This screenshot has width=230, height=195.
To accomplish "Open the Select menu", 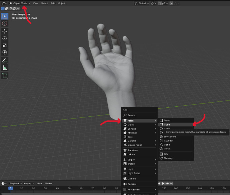I will click(x=44, y=3).
